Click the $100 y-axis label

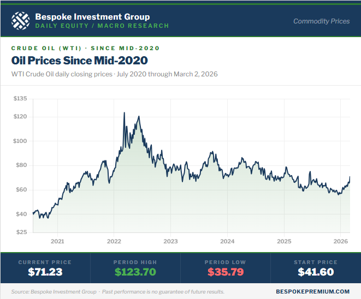(20, 141)
